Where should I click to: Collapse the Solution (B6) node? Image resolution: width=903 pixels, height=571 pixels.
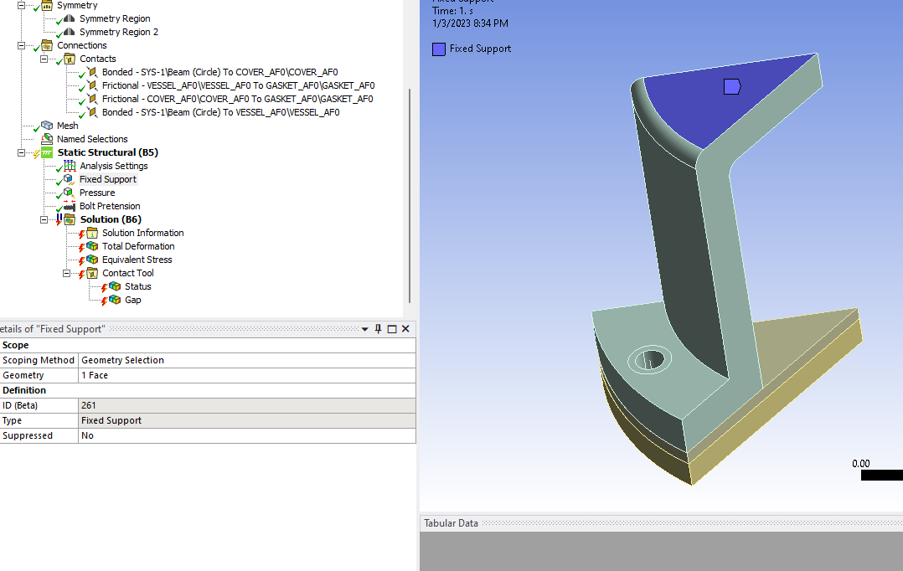[44, 219]
